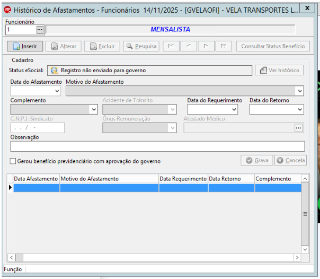Screen dimensions: 320x279
Task: Open Pesquisa search
Action: click(141, 46)
